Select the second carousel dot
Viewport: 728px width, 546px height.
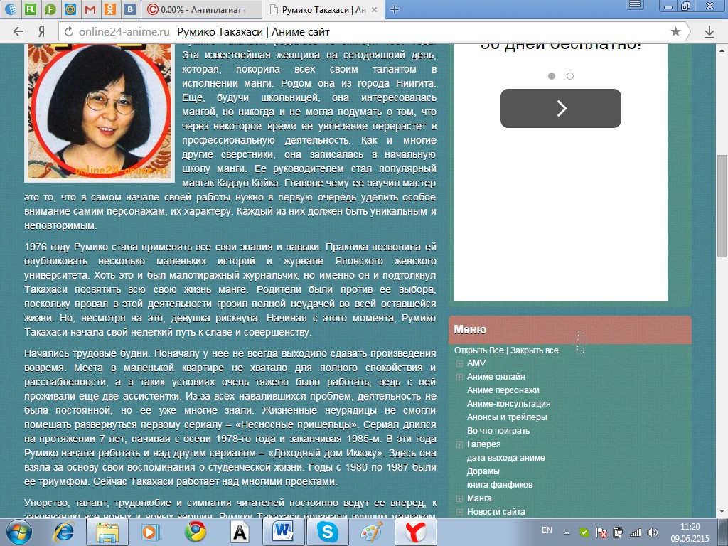click(570, 75)
